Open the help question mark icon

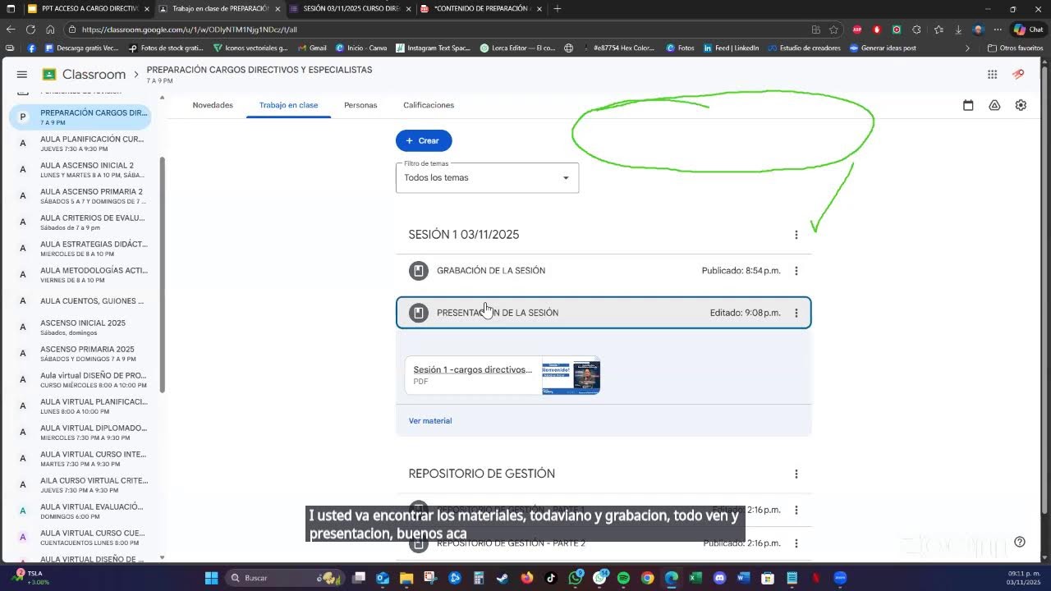(1019, 542)
